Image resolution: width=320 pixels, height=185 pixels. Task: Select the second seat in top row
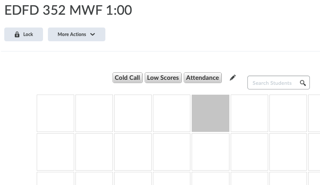coord(94,113)
